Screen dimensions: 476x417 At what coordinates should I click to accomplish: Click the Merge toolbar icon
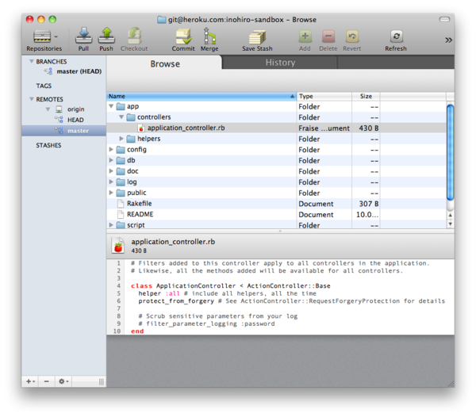209,36
